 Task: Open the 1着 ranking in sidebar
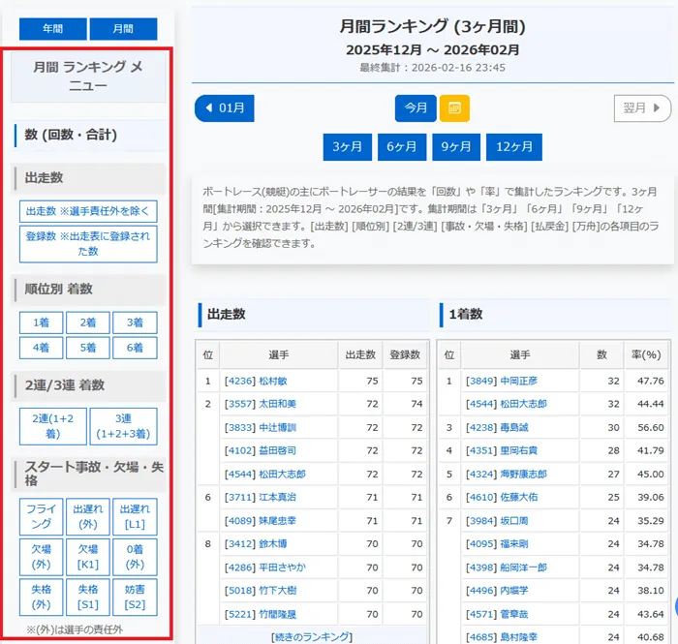[x=41, y=323]
